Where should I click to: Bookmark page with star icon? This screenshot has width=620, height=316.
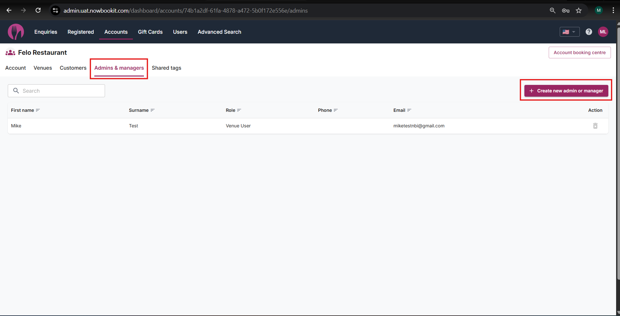click(579, 10)
